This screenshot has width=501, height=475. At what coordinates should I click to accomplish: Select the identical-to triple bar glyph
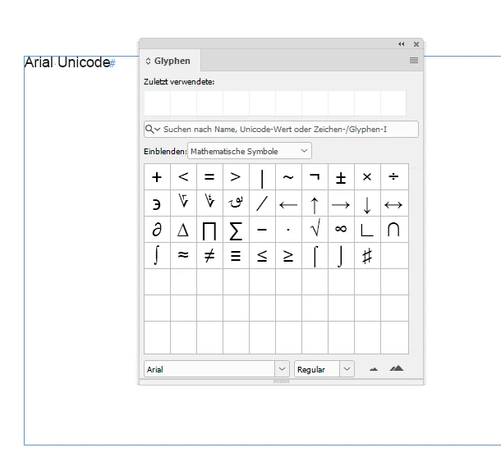click(236, 256)
